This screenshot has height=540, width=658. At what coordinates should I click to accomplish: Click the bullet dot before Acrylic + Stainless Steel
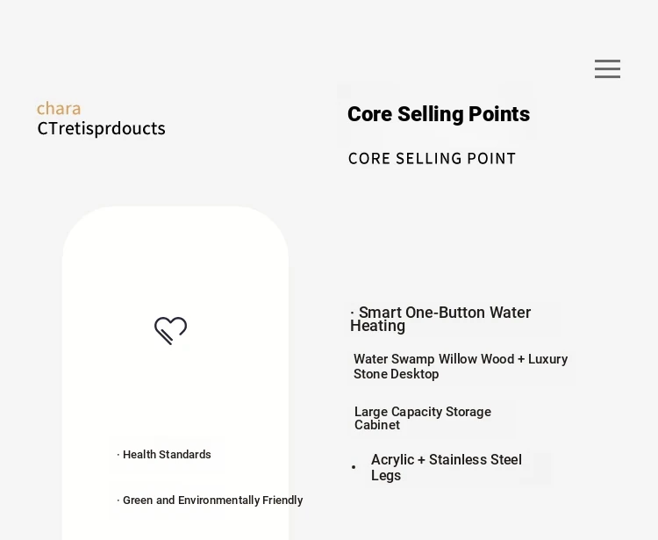pyautogui.click(x=354, y=467)
